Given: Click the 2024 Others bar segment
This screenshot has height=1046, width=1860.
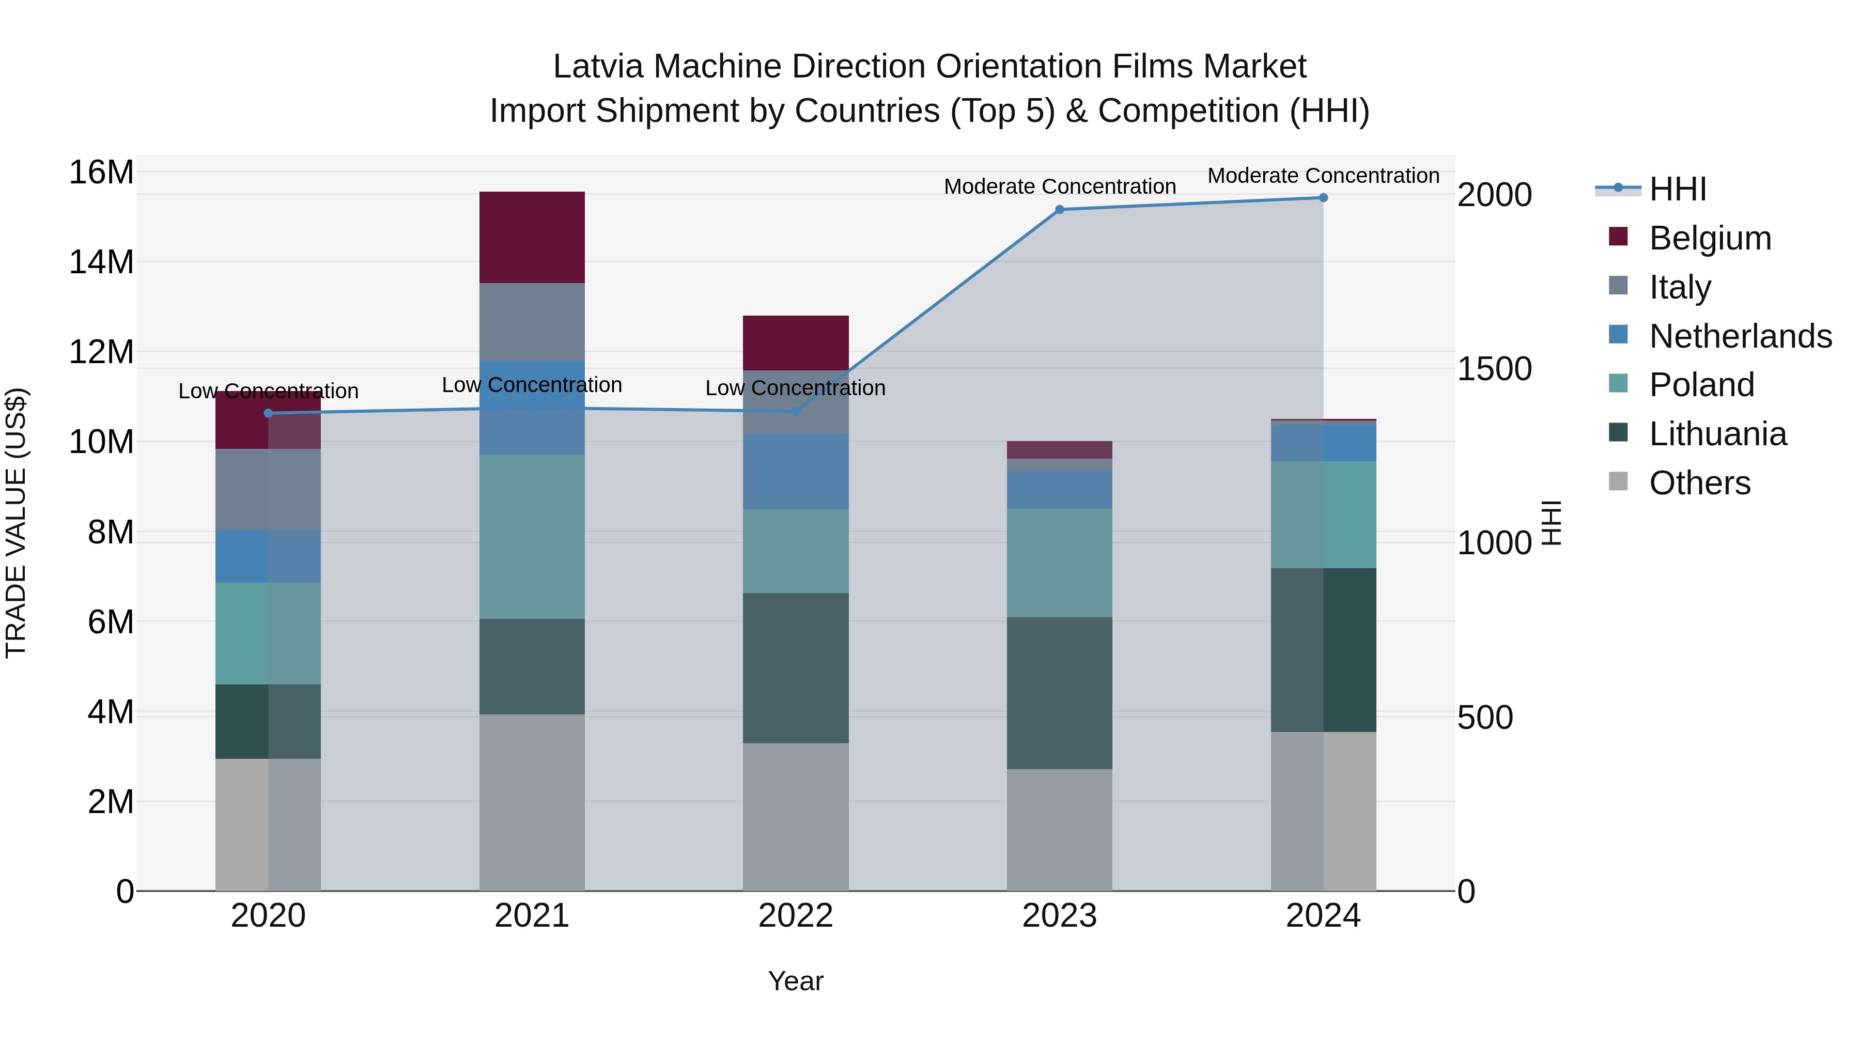Looking at the screenshot, I should (1323, 811).
